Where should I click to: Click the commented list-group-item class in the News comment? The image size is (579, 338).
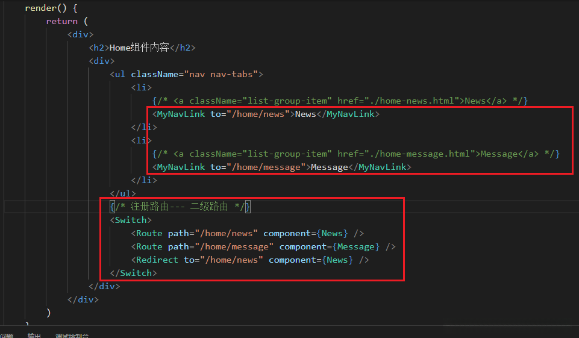[x=287, y=101]
